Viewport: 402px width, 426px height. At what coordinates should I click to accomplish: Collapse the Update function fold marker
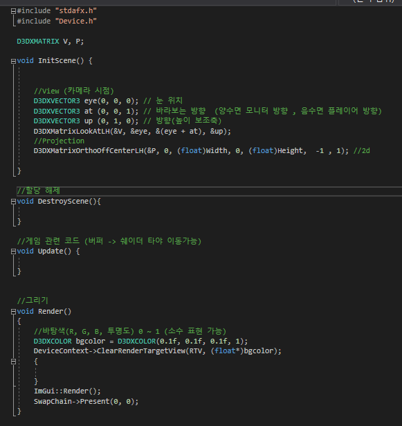[x=13, y=252]
